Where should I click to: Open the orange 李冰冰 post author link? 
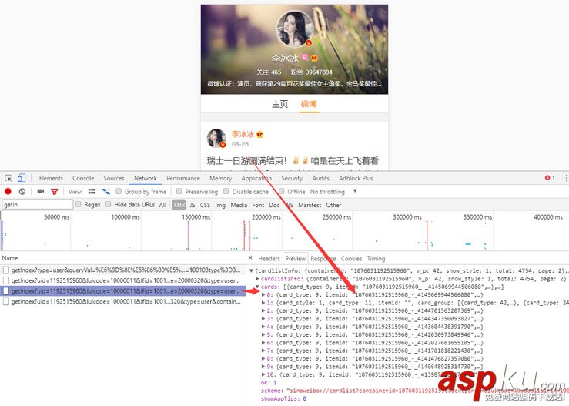243,134
